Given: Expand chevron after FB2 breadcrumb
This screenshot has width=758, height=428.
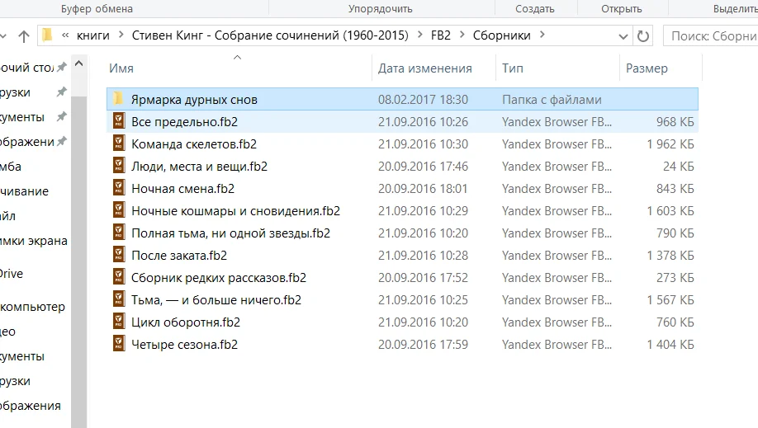Looking at the screenshot, I should [x=462, y=35].
